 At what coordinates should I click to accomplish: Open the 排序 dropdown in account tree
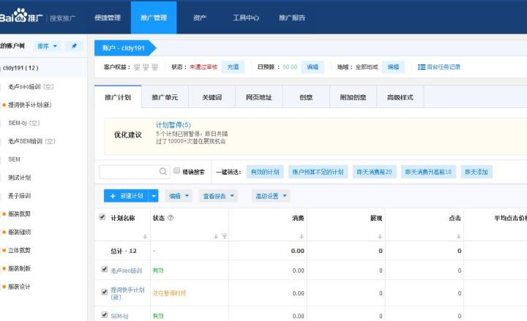47,46
